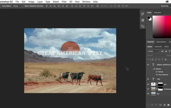This screenshot has height=108, width=171.
Task: Open the collapsed panel icon below Properties
Action: (143, 26)
